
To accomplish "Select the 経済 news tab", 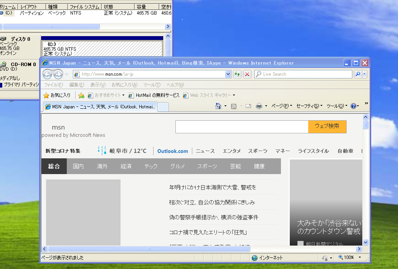I will pyautogui.click(x=126, y=166).
